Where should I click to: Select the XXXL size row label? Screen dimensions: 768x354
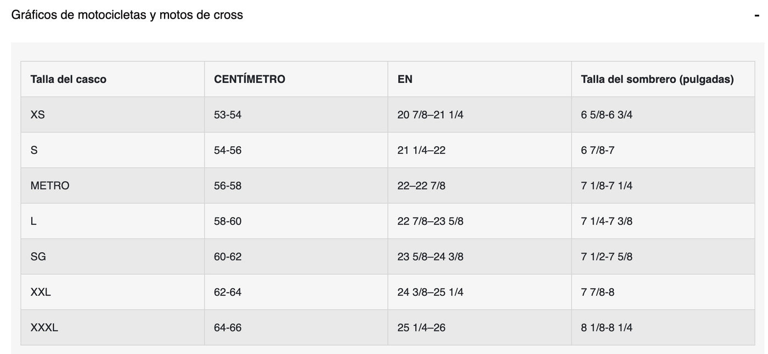[x=44, y=328]
